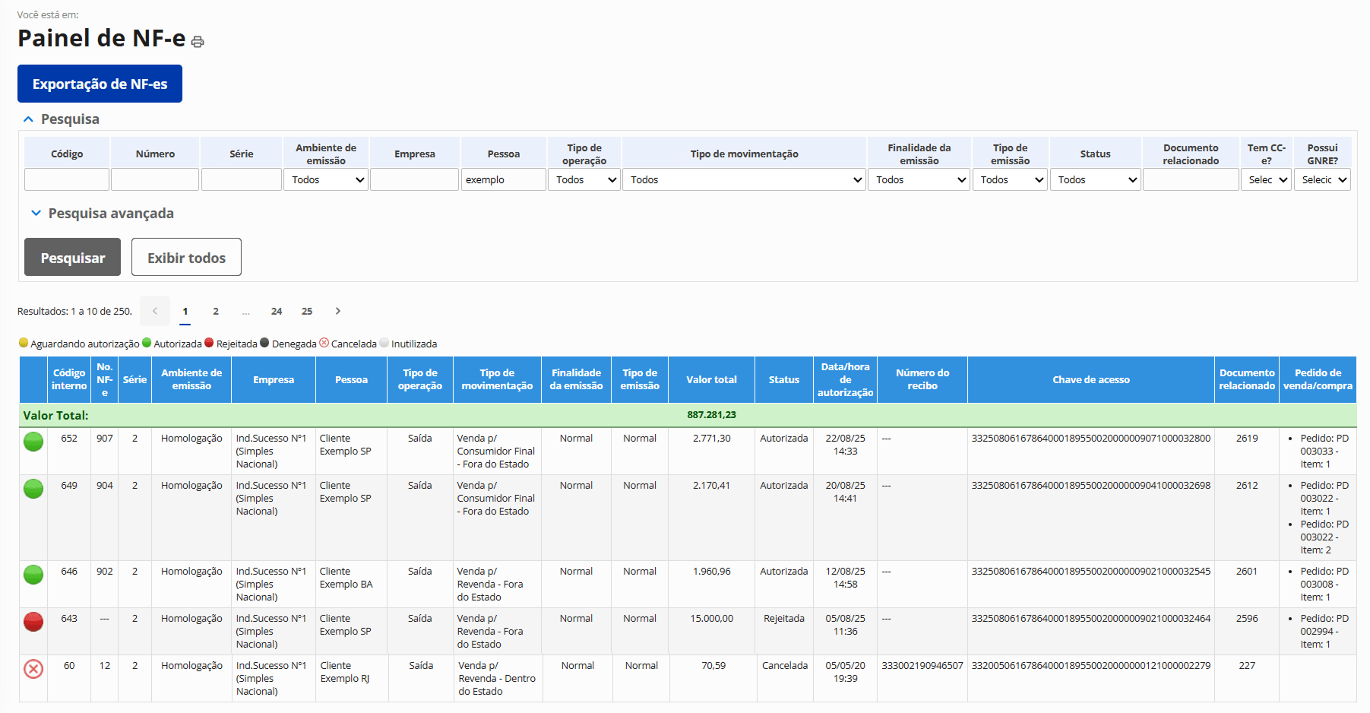The image size is (1370, 713).
Task: Click the previous page arrow in pagination
Action: coord(155,311)
